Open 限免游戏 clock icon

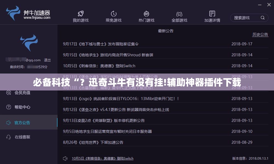coord(114,14)
